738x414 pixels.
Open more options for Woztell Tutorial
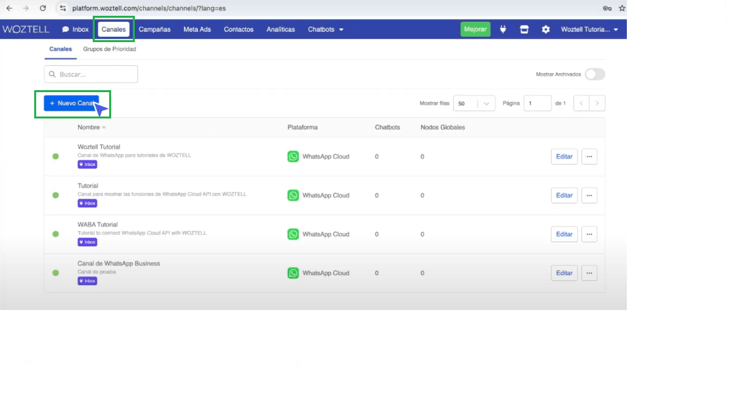[x=589, y=157]
